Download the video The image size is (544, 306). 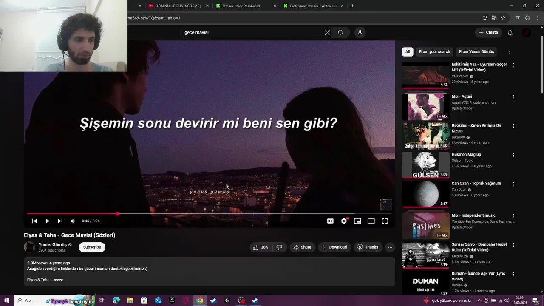click(334, 247)
